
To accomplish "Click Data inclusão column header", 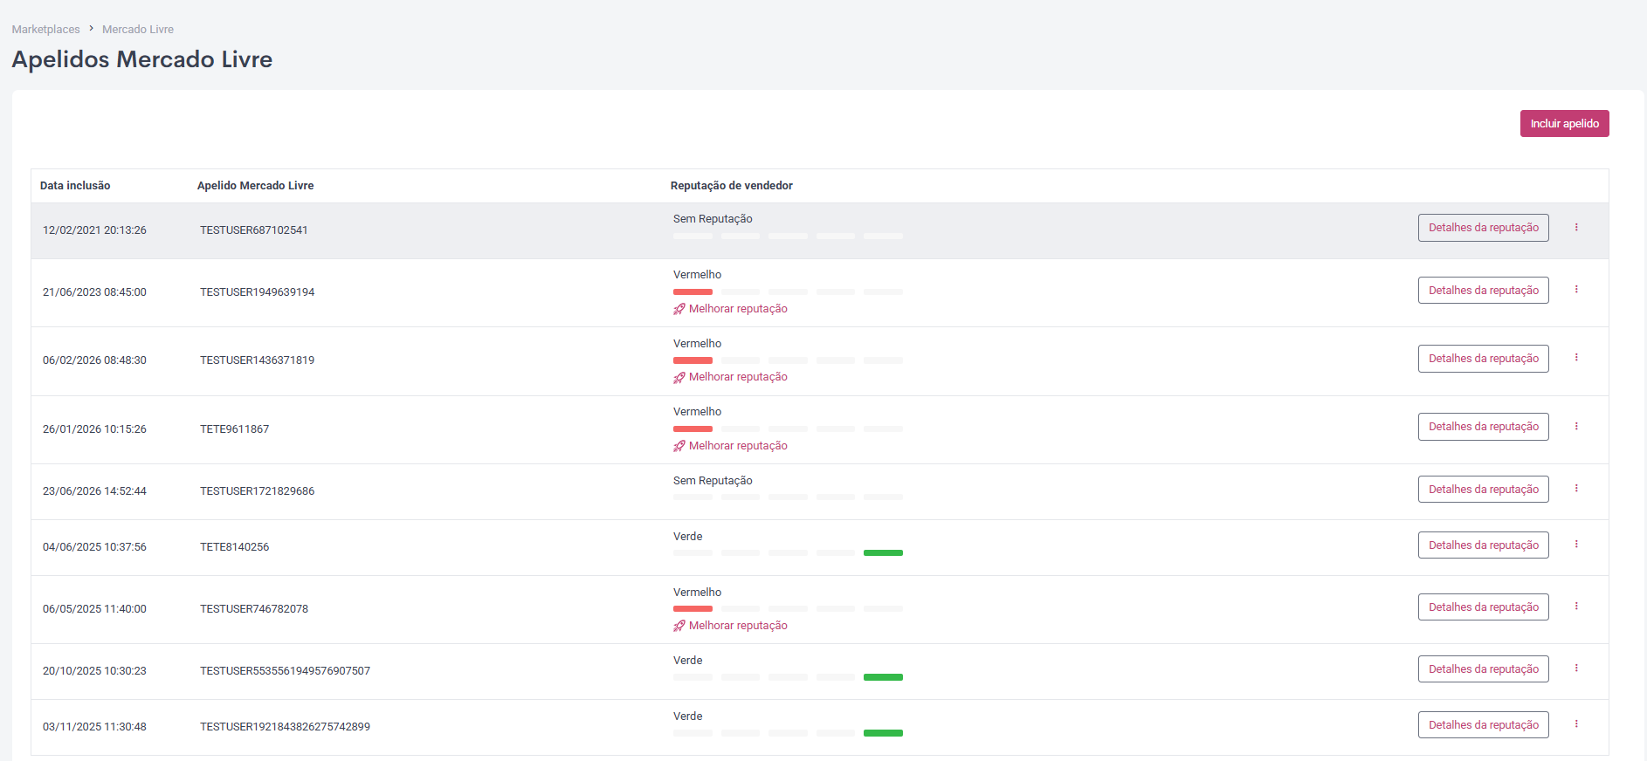I will point(75,186).
